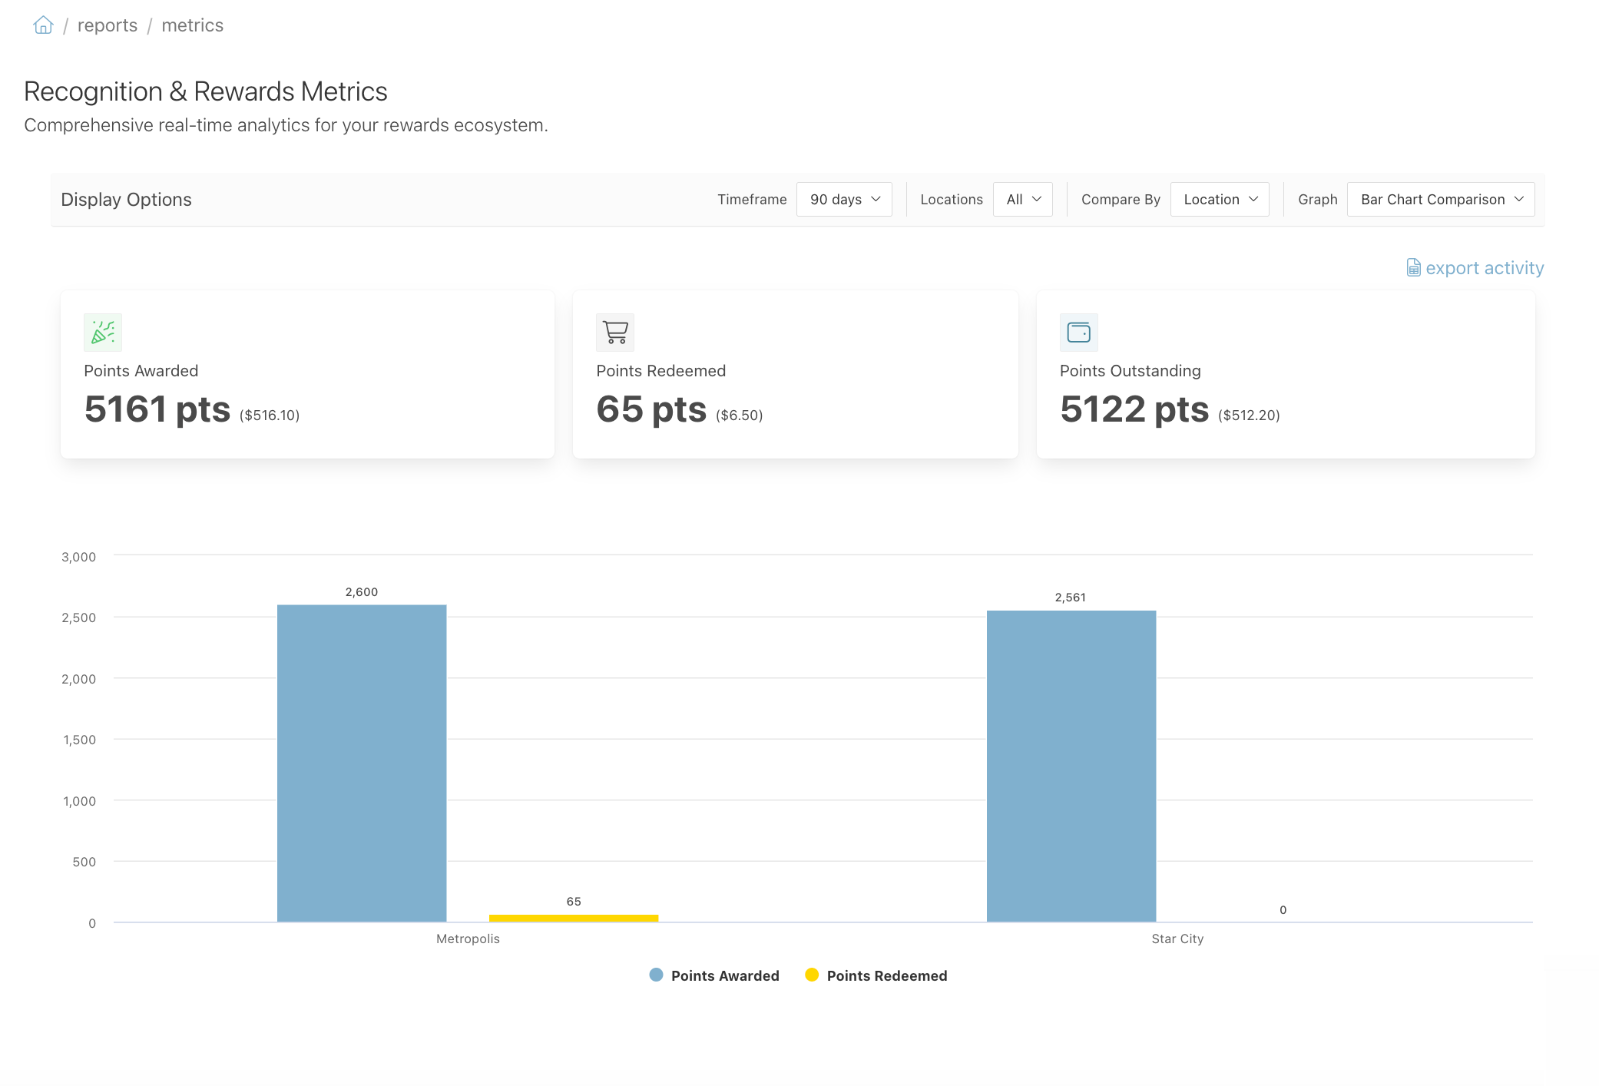
Task: Click the Points Redeemed shopping cart icon
Action: coord(615,333)
